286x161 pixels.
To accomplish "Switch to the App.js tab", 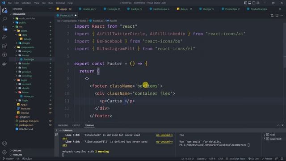I will (63, 9).
